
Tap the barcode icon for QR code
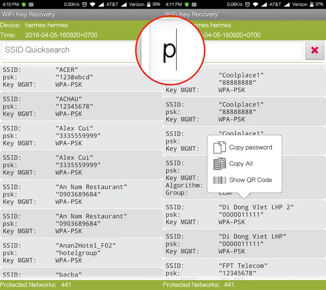pyautogui.click(x=219, y=180)
